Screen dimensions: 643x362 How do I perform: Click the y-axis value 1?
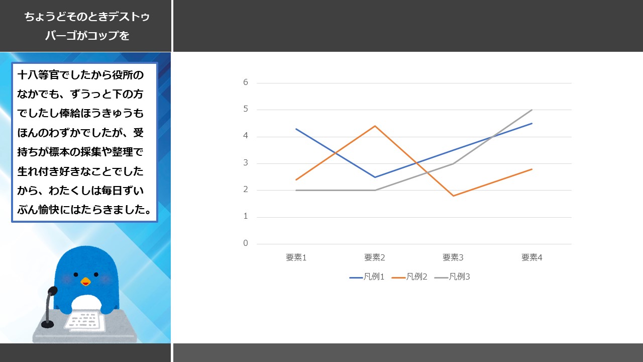pos(246,217)
